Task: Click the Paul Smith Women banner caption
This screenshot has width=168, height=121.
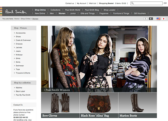Action: coord(57,90)
